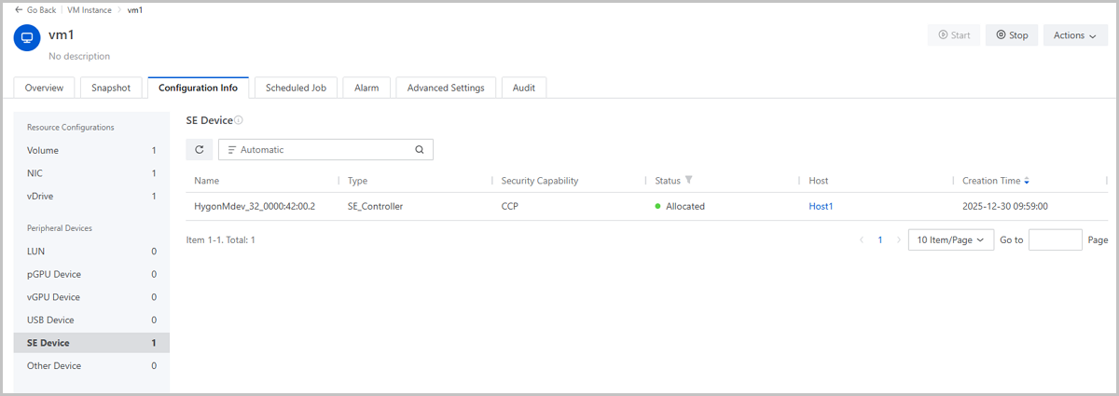1119x396 pixels.
Task: Click the refresh icon in SE Device toolbar
Action: click(x=199, y=149)
